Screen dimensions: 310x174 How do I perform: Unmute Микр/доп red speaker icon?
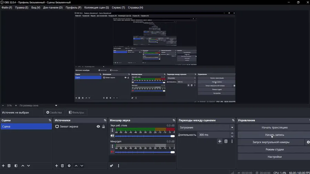point(112,152)
